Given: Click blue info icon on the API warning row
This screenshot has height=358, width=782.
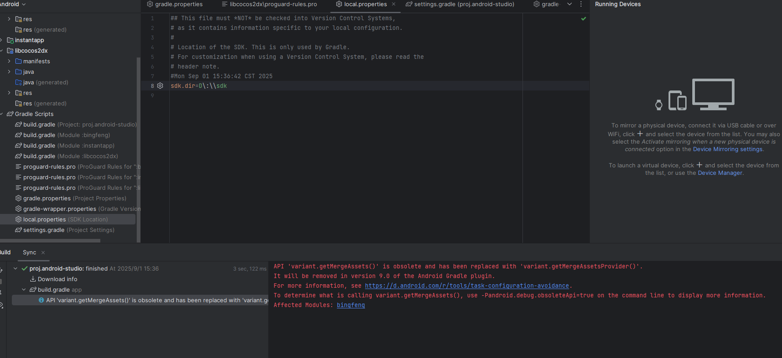Looking at the screenshot, I should [41, 300].
